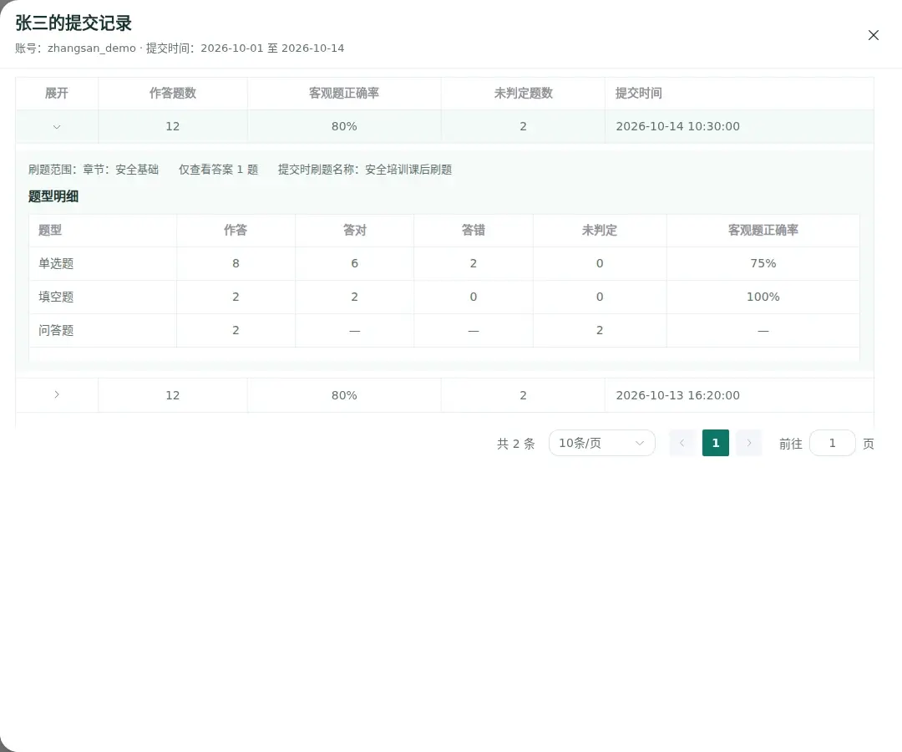
Task: Click the main 客观题正确率 column header
Action: pyautogui.click(x=344, y=94)
